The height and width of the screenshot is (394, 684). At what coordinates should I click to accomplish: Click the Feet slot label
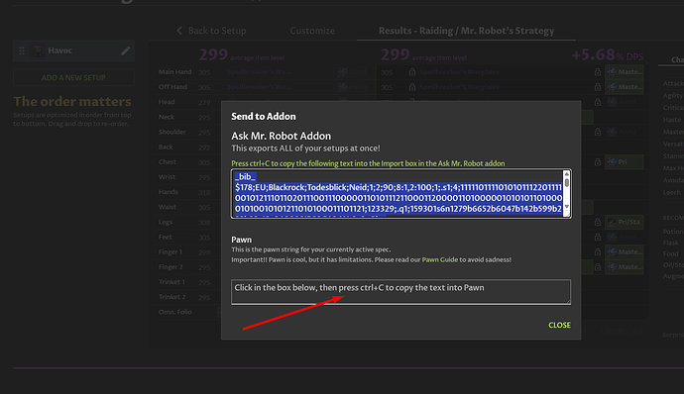tap(166, 238)
